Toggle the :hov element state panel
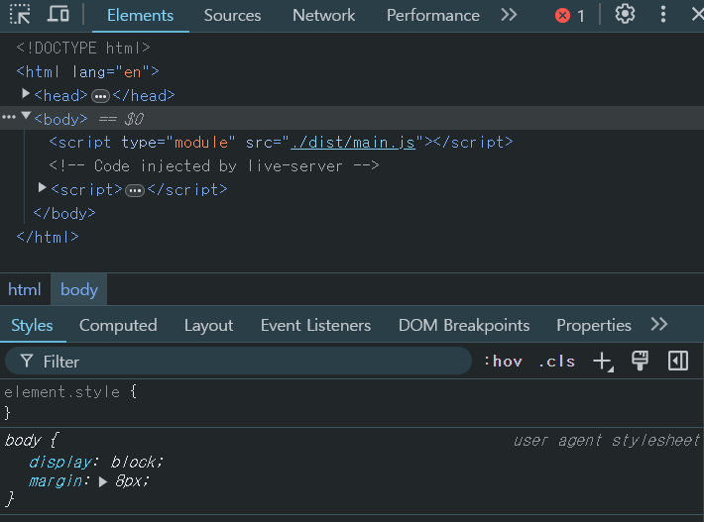Screen dimensions: 704x522 point(504,361)
